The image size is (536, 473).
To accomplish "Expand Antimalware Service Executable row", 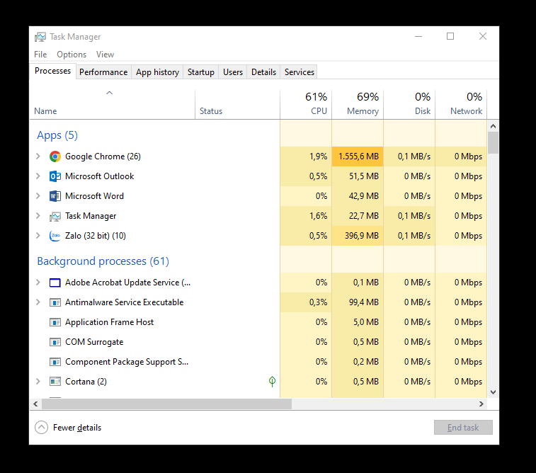I will (x=38, y=302).
